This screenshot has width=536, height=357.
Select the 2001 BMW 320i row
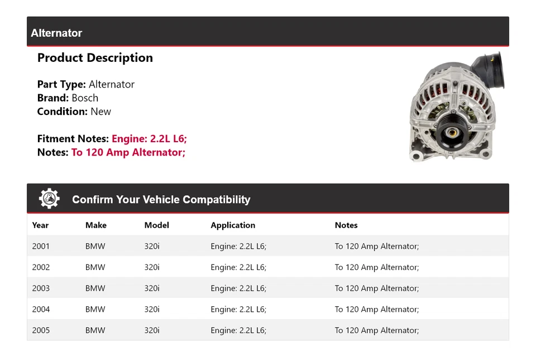[267, 246]
